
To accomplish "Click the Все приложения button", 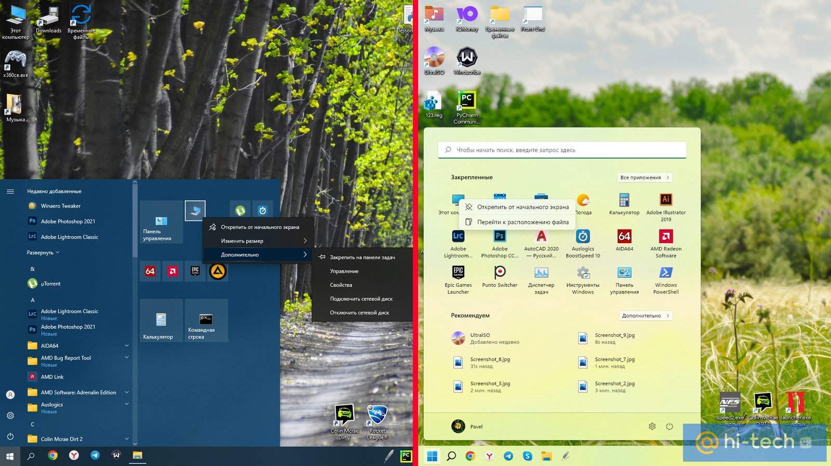I will point(645,177).
